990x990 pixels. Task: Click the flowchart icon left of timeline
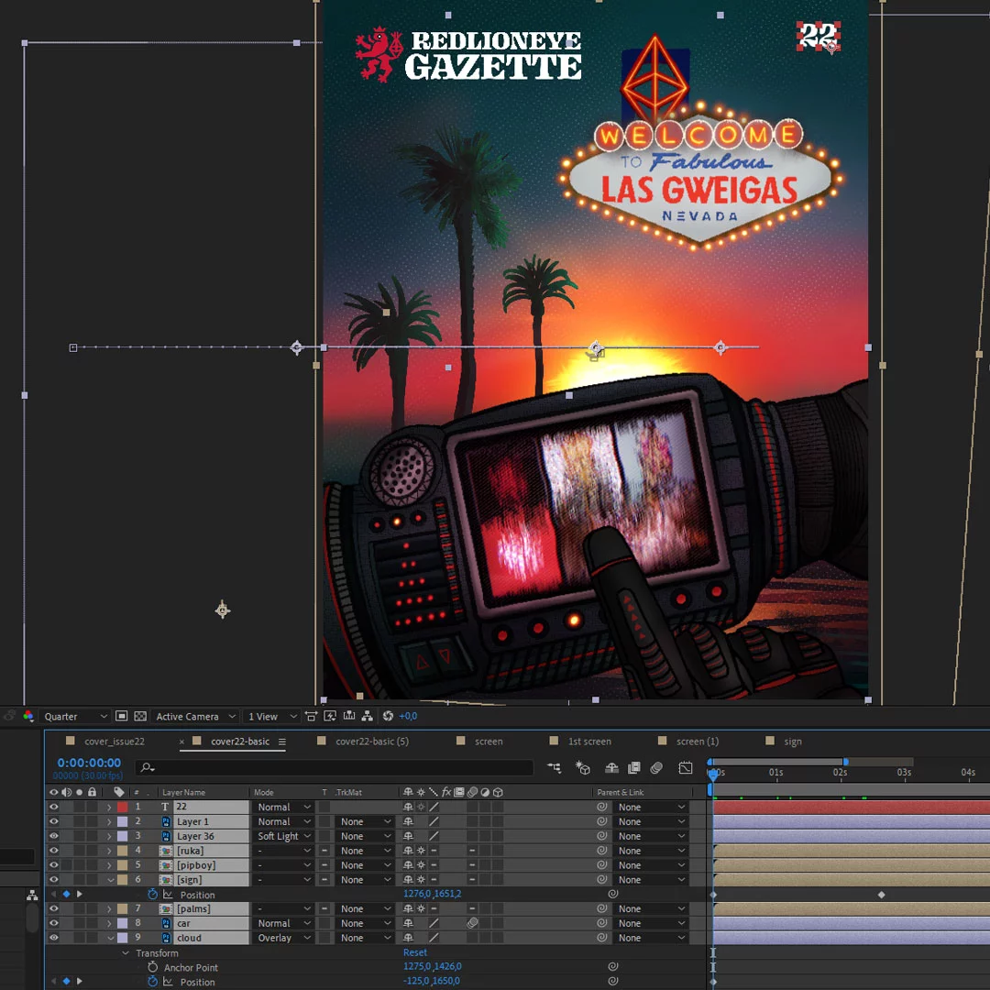[32, 896]
